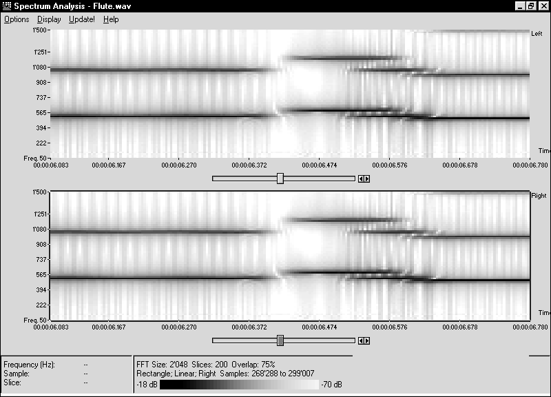The width and height of the screenshot is (551, 397).
Task: Click left arrow beside Right channel slider
Action: [361, 340]
